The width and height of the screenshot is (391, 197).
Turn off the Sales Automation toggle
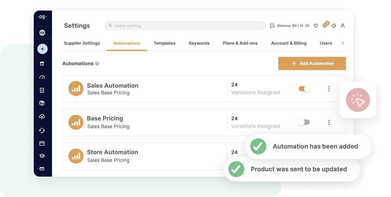coord(305,89)
